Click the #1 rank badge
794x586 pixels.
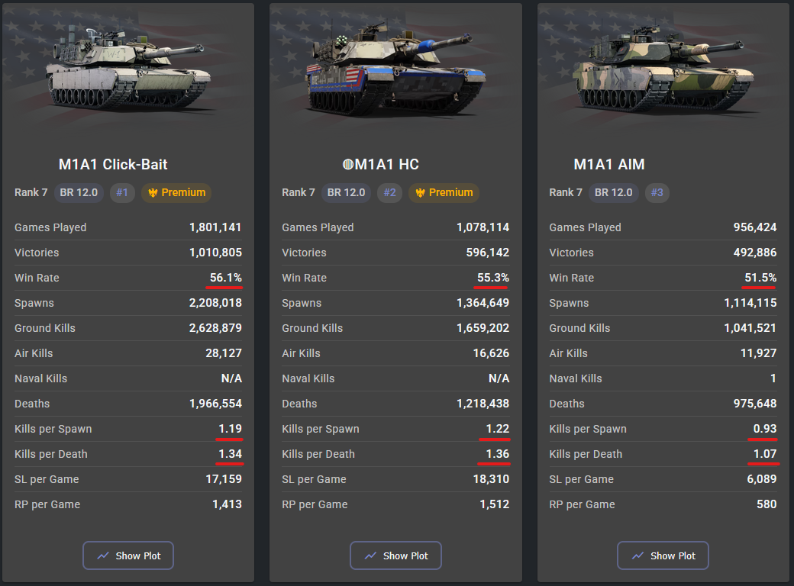(x=122, y=192)
